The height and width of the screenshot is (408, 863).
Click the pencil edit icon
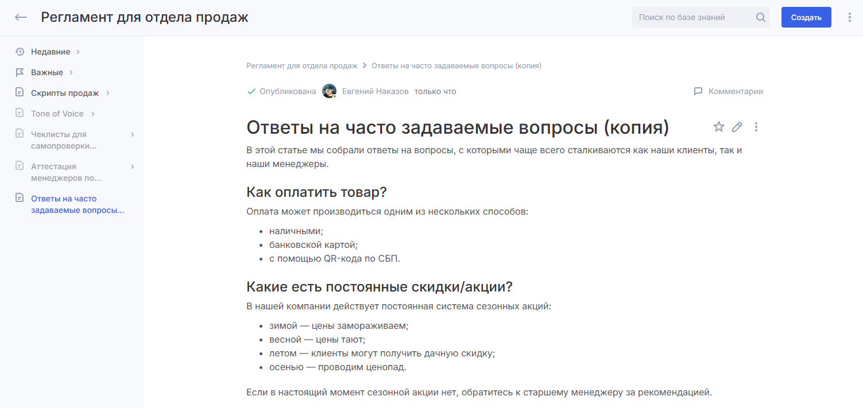737,127
